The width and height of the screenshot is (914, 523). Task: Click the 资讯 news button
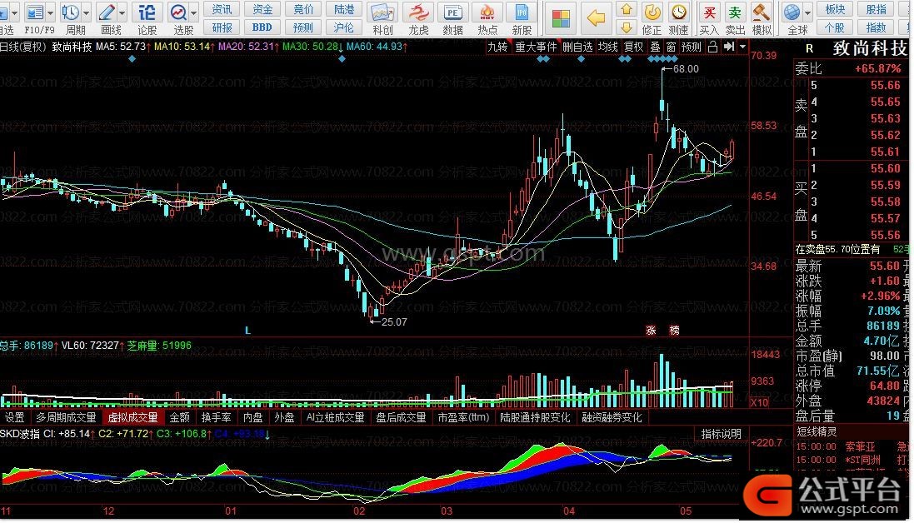point(222,9)
